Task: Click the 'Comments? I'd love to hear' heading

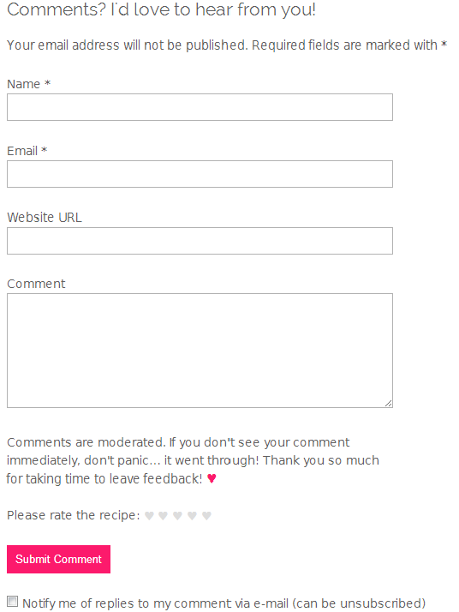Action: (x=161, y=9)
